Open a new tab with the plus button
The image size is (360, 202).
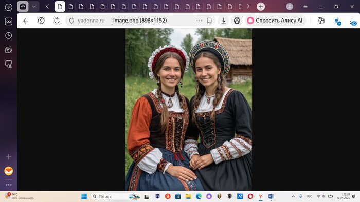click(x=261, y=7)
